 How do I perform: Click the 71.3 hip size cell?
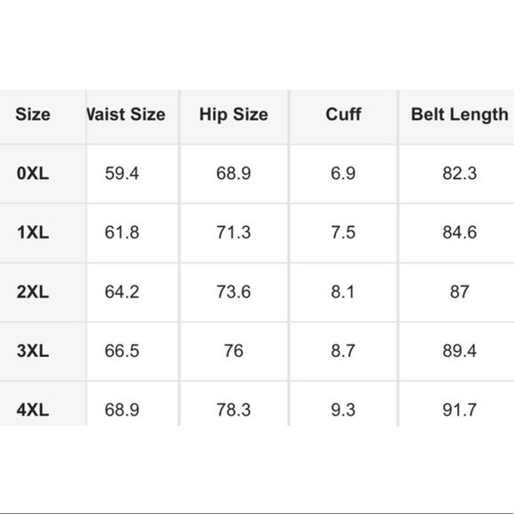pos(234,232)
